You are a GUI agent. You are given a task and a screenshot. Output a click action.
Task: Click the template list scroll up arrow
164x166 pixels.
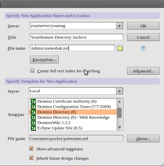120,102
